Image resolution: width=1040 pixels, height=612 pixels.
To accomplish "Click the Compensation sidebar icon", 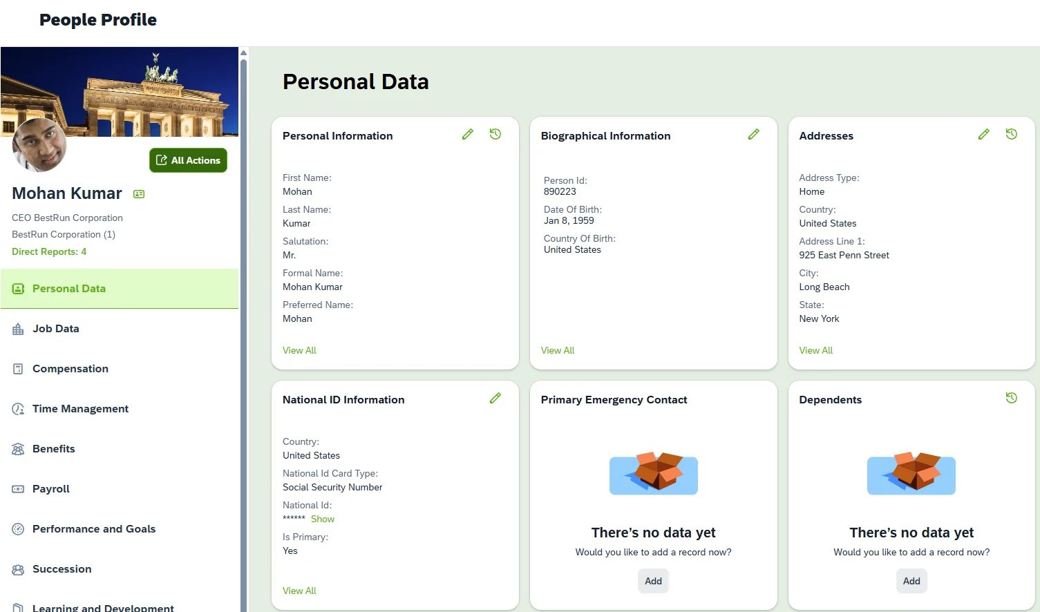I will coord(18,369).
